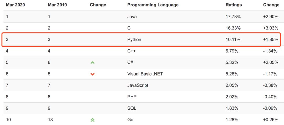Click Python's 10.11% rating value
Viewport: 284px width, 125px height.
(x=233, y=39)
